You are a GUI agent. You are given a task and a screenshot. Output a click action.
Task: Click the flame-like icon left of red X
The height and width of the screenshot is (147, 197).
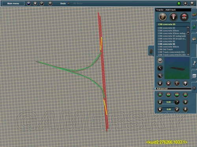(160, 83)
